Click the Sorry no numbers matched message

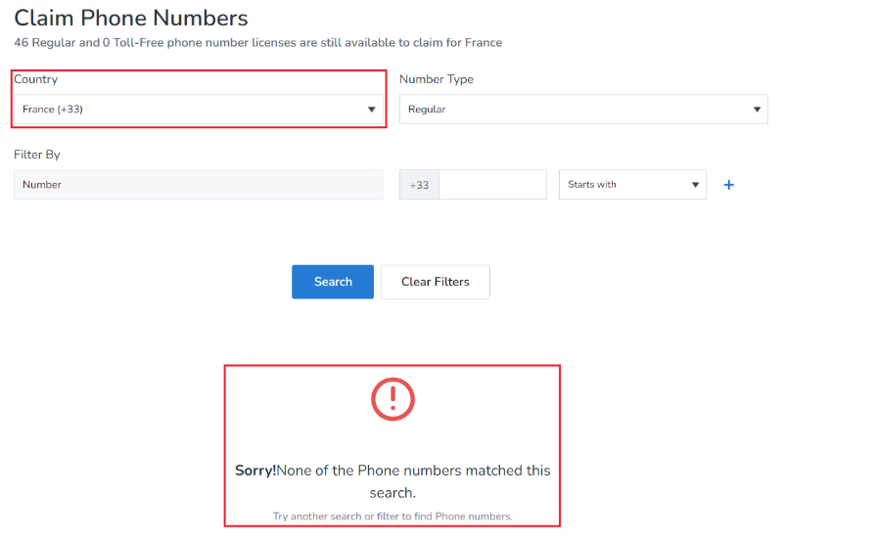tap(392, 480)
